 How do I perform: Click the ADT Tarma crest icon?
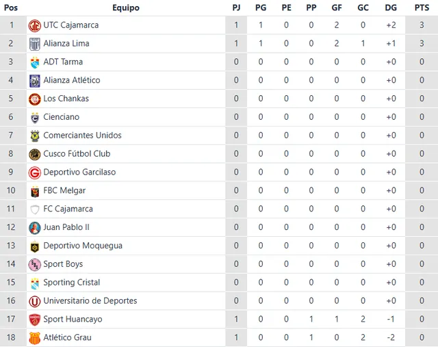point(35,62)
